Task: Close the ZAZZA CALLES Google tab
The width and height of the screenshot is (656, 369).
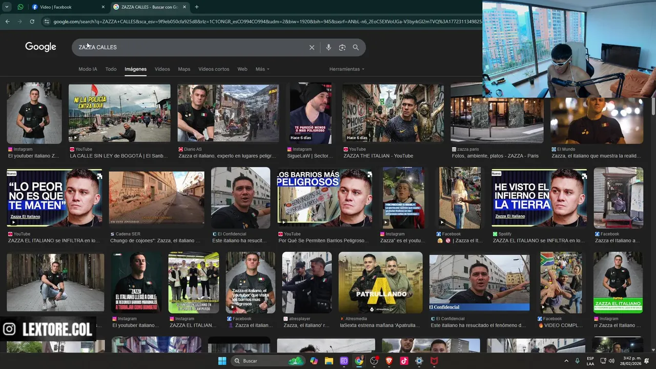Action: 184,7
